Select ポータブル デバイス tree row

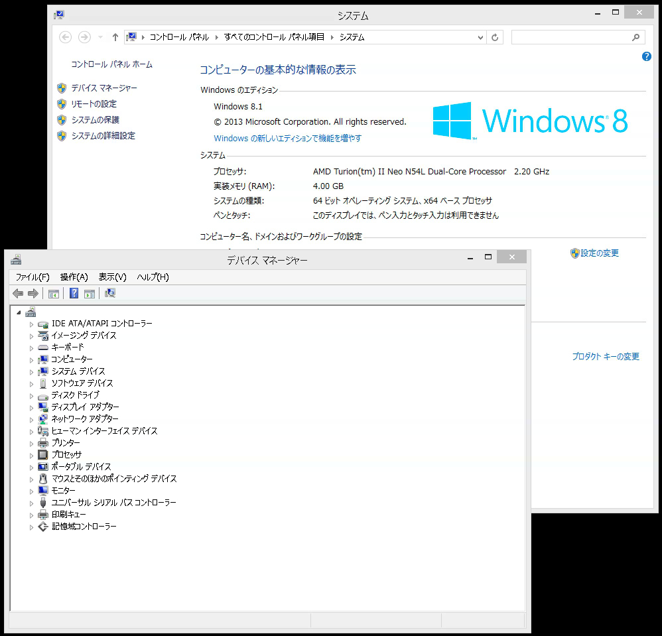click(81, 467)
